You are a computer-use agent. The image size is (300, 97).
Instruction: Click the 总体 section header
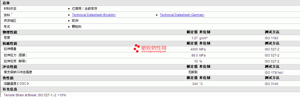[6, 3]
